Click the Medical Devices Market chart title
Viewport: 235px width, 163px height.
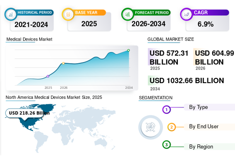click(x=29, y=39)
